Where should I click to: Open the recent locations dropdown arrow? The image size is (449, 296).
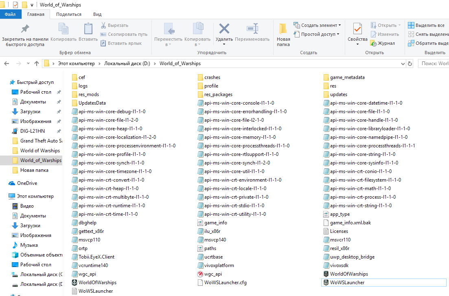click(28, 64)
